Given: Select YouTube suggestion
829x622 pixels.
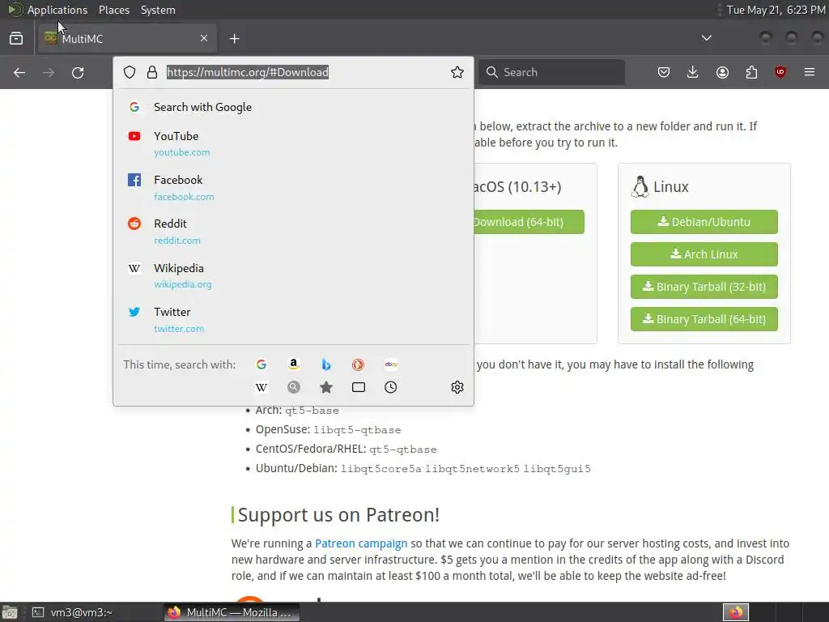Looking at the screenshot, I should click(293, 143).
